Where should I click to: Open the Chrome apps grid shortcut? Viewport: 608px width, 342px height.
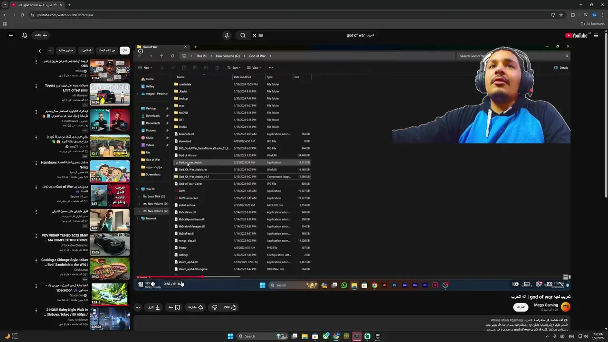pos(5,24)
